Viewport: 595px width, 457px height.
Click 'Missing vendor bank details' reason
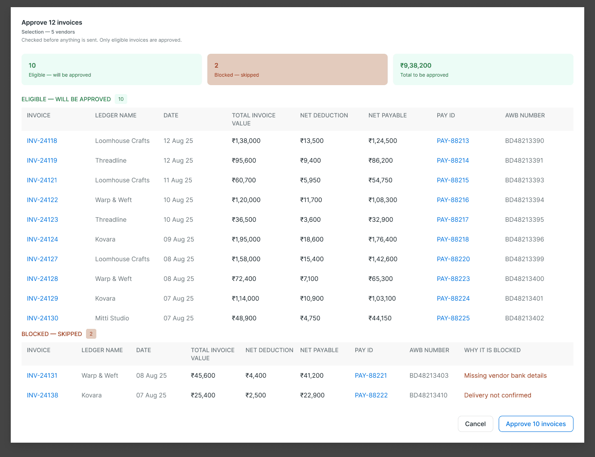pyautogui.click(x=505, y=375)
